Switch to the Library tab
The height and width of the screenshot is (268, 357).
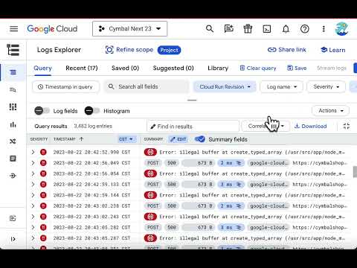[218, 68]
